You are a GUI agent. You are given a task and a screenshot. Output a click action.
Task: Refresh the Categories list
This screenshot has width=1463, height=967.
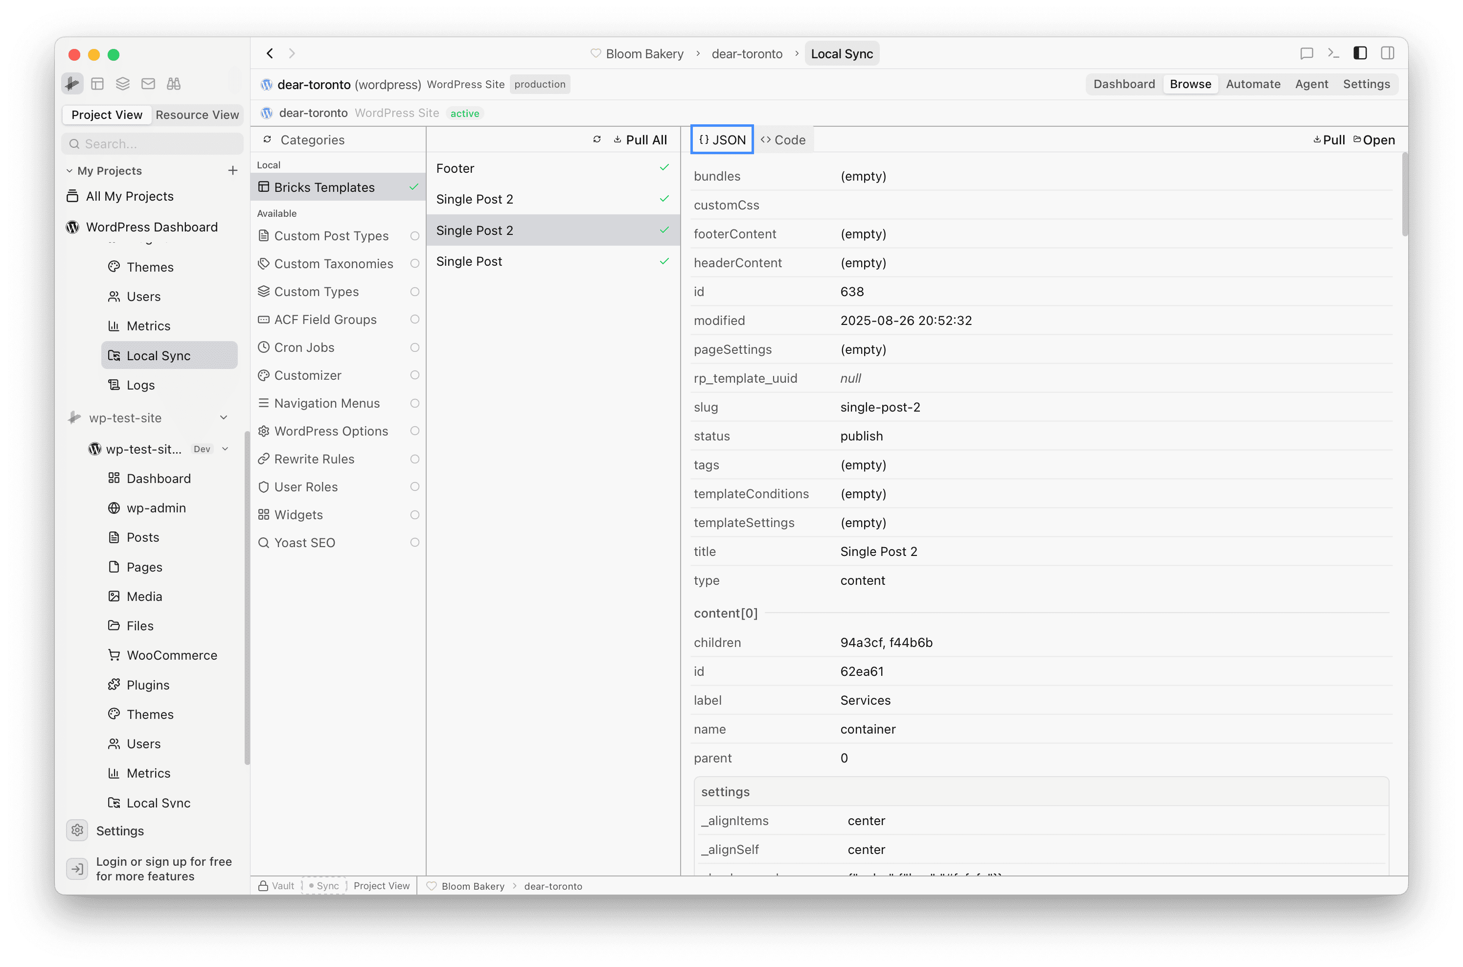[267, 139]
